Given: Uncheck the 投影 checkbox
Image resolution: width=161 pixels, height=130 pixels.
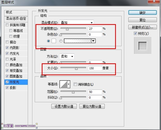Looking at the screenshot, I should coord(7,87).
